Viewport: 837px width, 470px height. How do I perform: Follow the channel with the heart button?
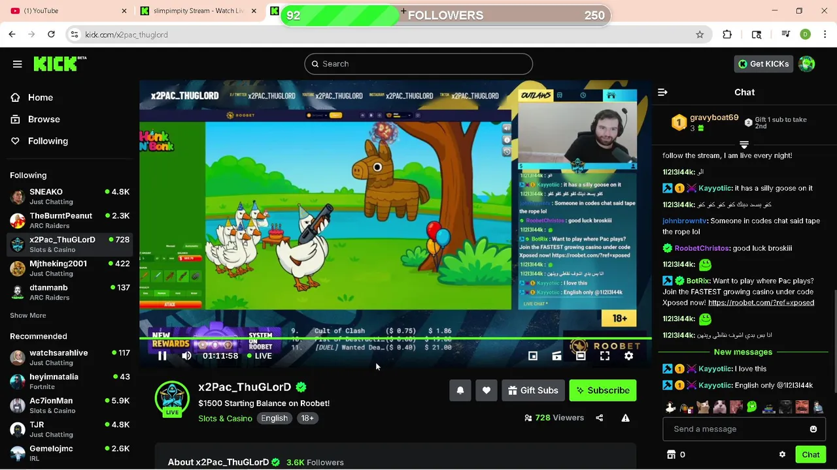[x=486, y=390]
